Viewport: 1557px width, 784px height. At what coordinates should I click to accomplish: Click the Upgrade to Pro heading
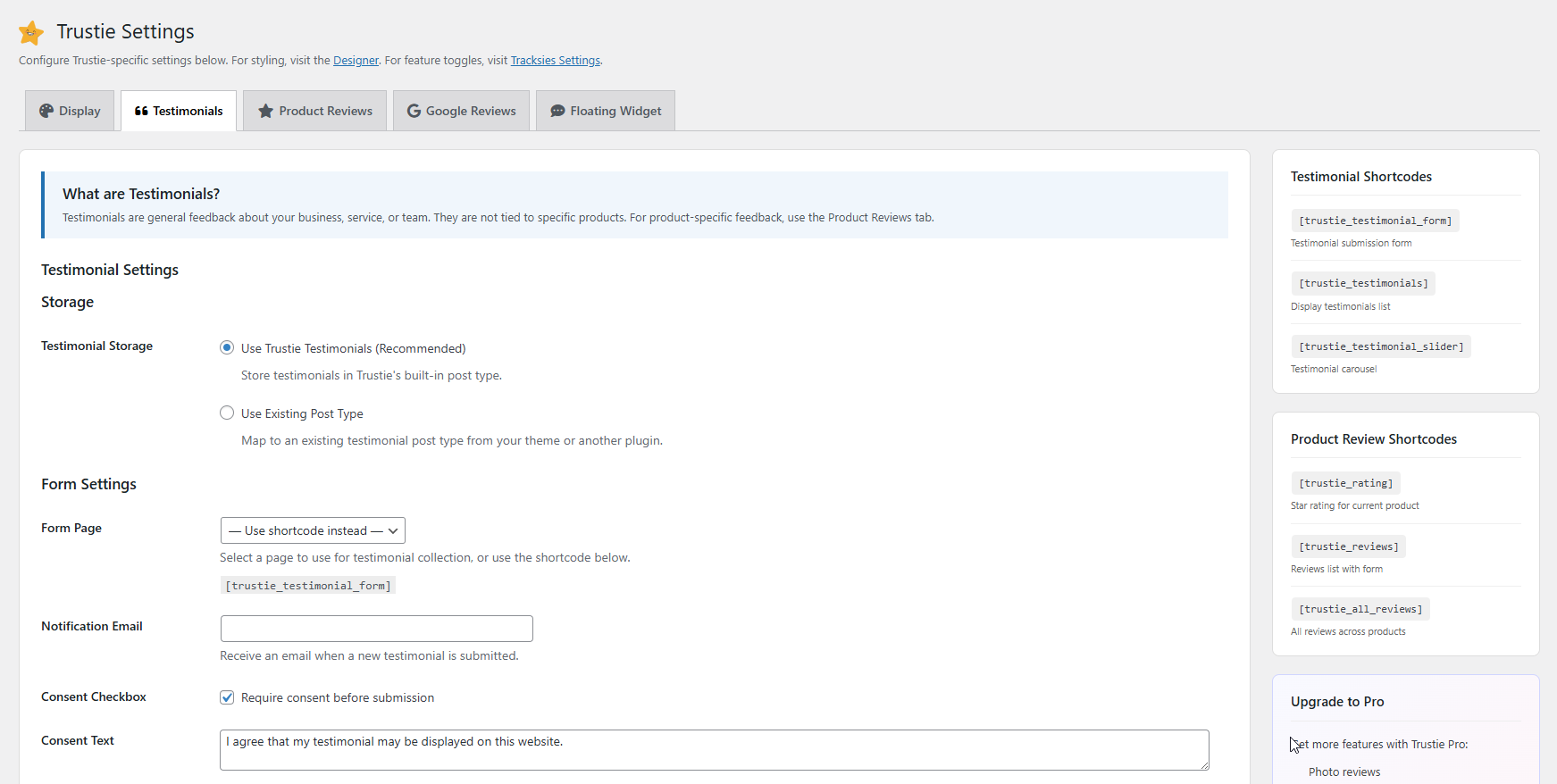click(1337, 702)
